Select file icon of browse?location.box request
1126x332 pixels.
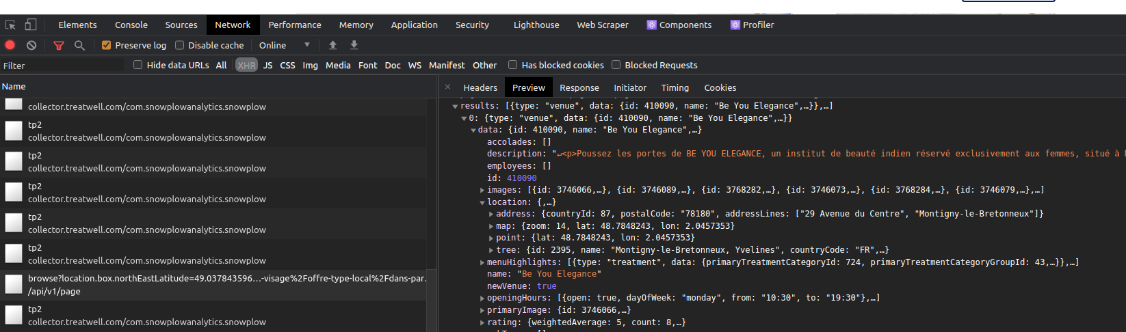14,285
